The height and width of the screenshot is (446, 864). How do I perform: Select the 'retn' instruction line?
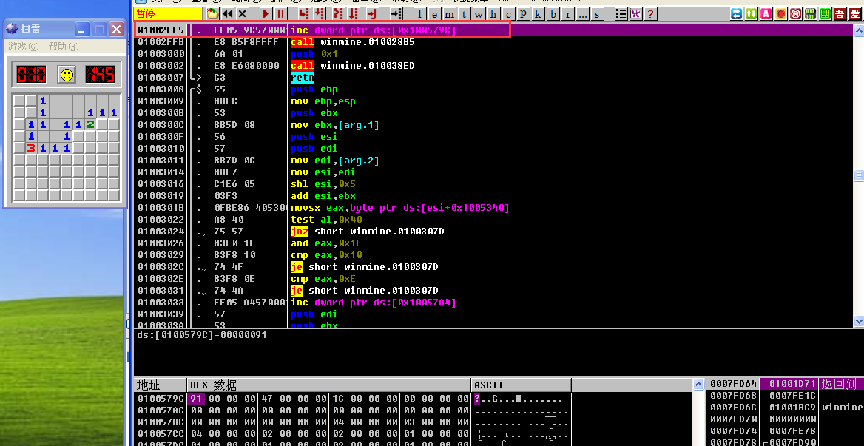pos(302,78)
